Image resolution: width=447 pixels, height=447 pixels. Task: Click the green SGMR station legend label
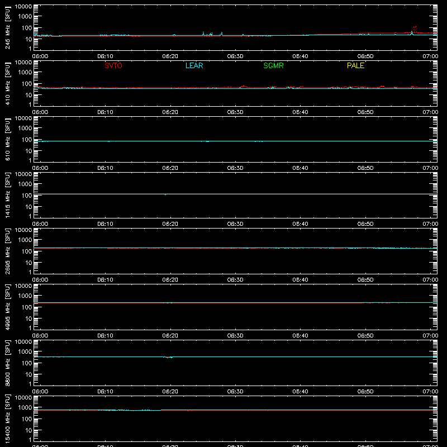coord(273,65)
